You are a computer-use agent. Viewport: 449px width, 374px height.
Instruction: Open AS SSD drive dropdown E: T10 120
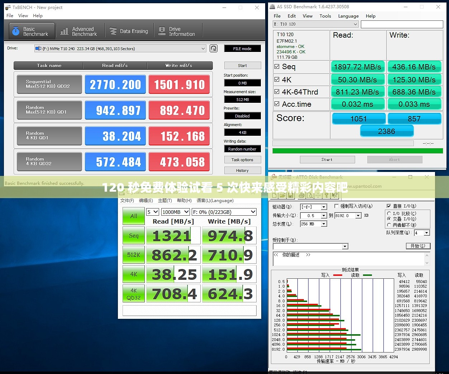pos(316,24)
